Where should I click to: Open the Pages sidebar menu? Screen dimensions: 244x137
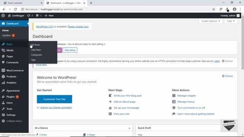14,56
